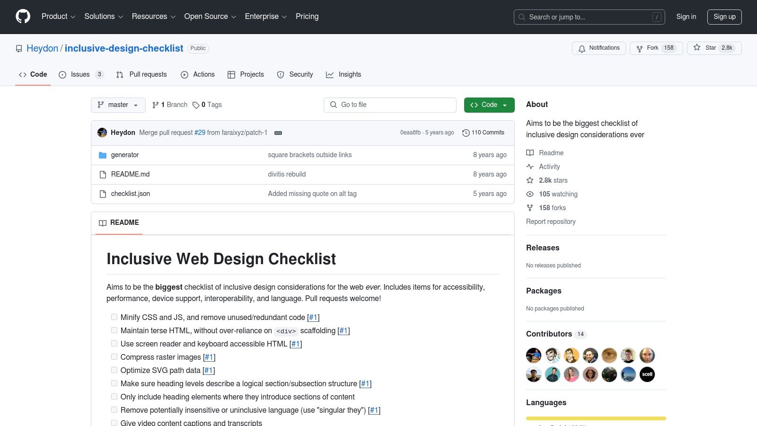
Task: Click the Notifications bell icon
Action: click(x=582, y=48)
